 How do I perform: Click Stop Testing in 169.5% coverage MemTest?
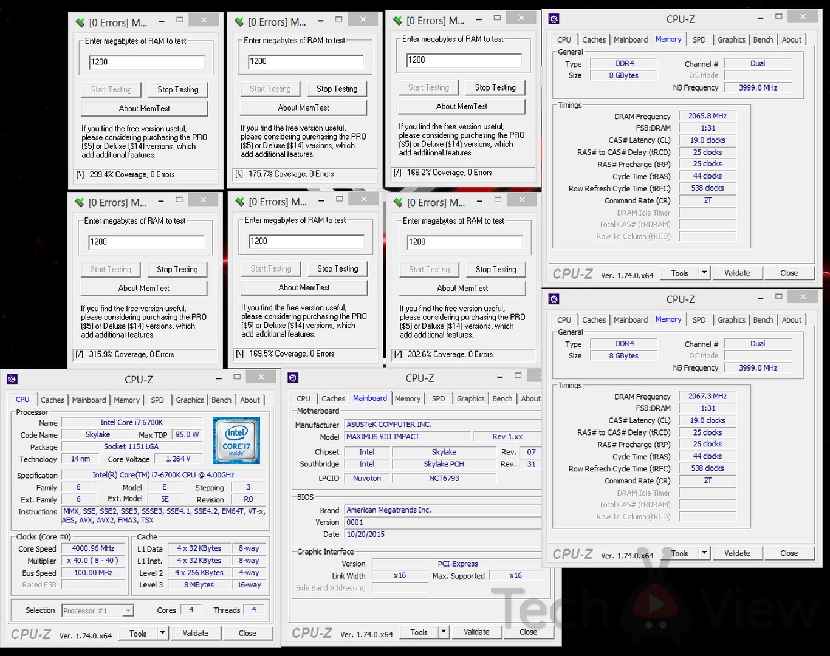[338, 268]
